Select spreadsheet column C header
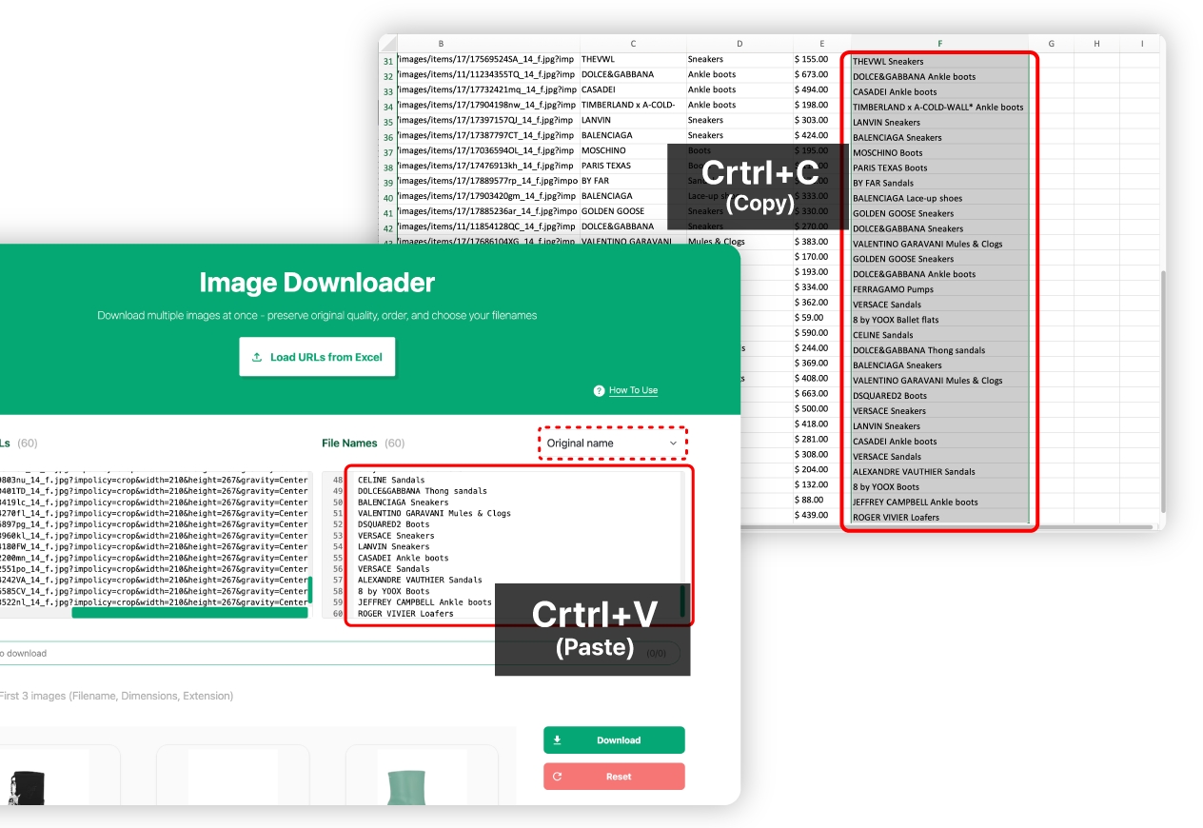Viewport: 1203px width, 828px height. click(633, 44)
